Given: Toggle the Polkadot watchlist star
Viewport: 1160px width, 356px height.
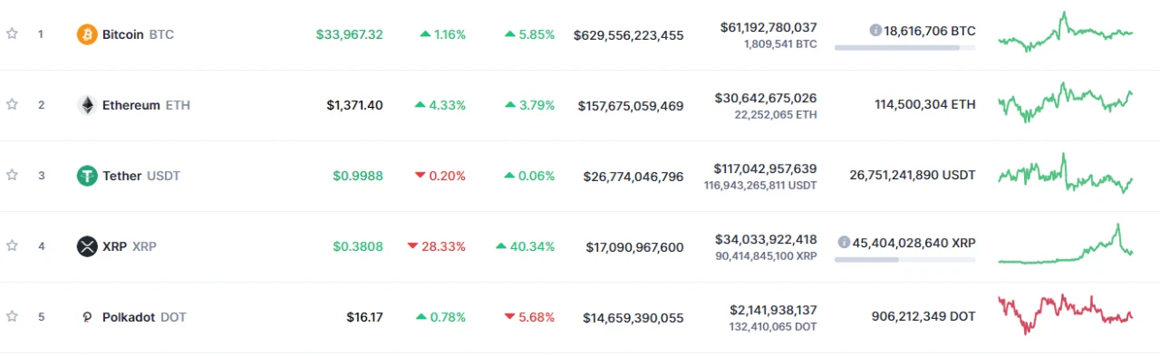Looking at the screenshot, I should pos(12,316).
